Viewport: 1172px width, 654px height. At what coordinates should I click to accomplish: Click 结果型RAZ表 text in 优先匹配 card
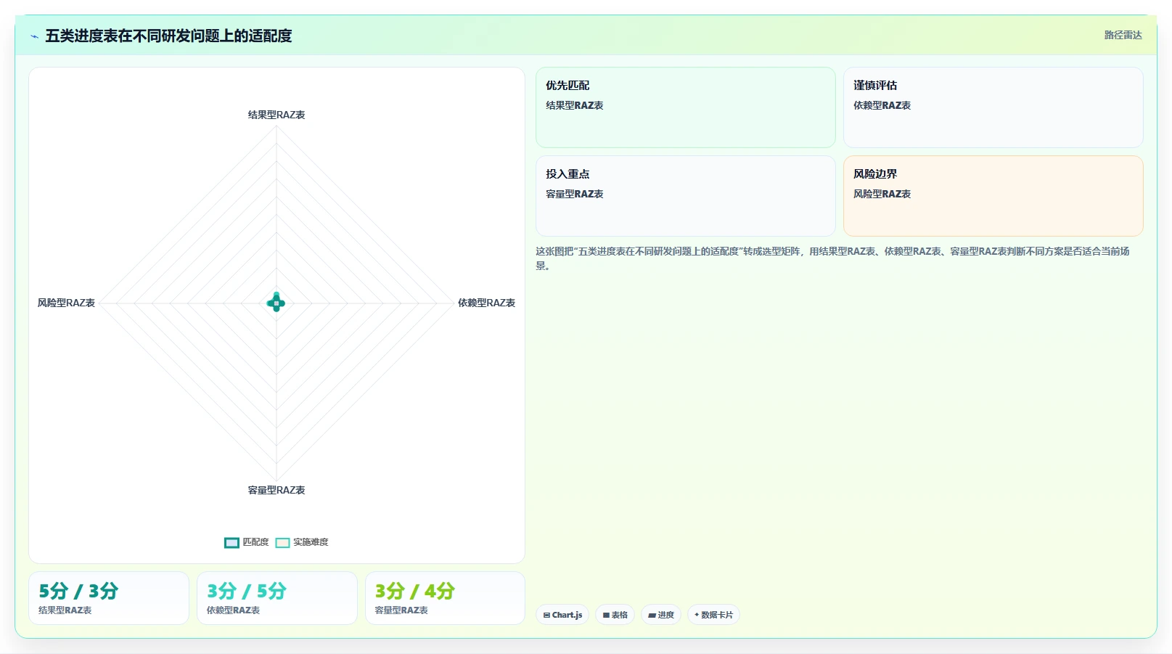[575, 105]
